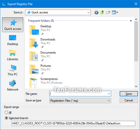Expand the File name history dropdown

coord(109,94)
